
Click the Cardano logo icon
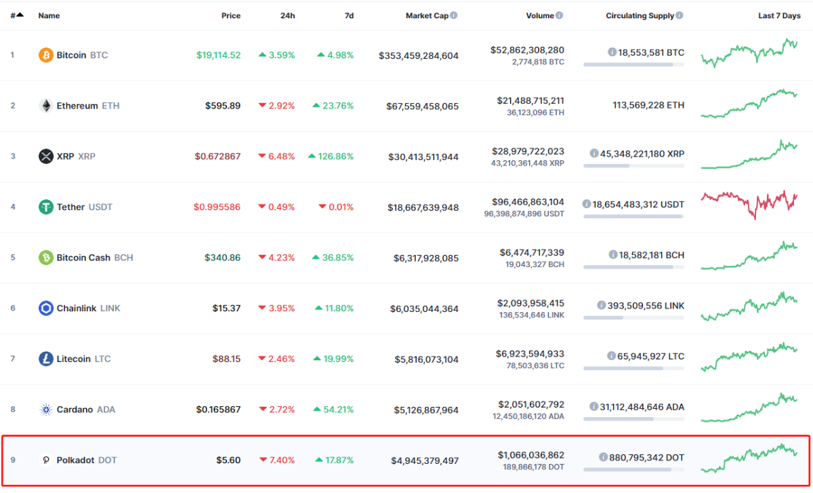(45, 410)
